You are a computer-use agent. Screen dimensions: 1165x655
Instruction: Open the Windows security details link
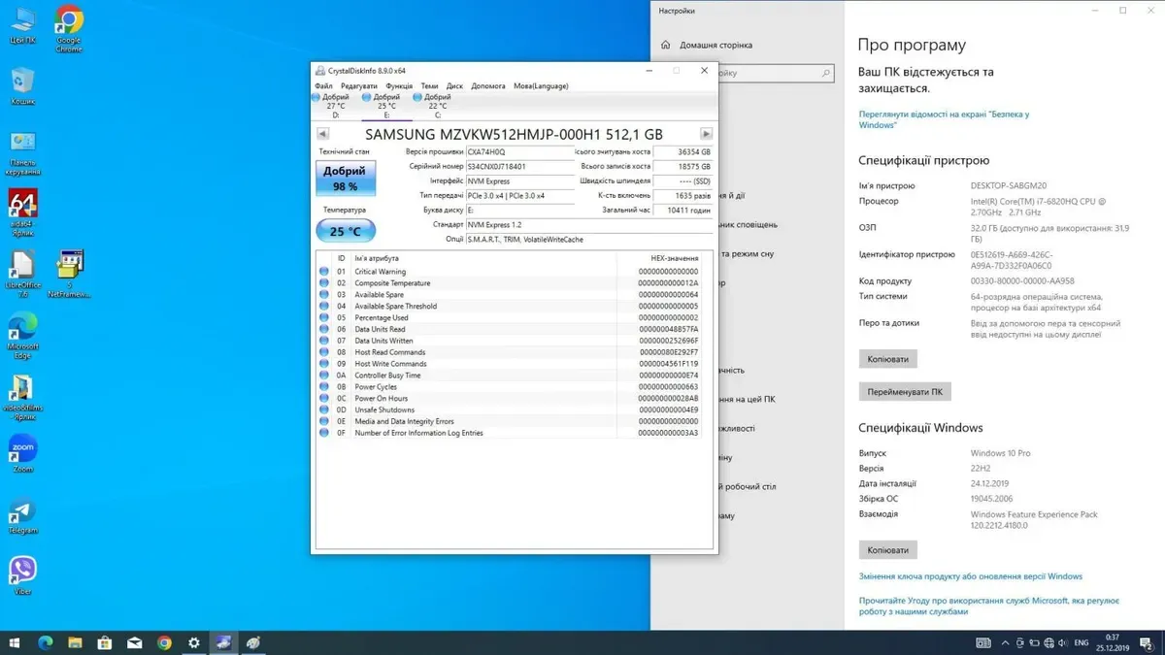pyautogui.click(x=943, y=119)
